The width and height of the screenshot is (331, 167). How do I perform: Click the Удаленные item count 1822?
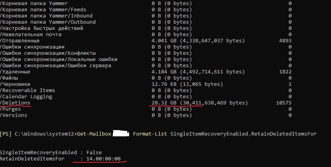point(285,72)
